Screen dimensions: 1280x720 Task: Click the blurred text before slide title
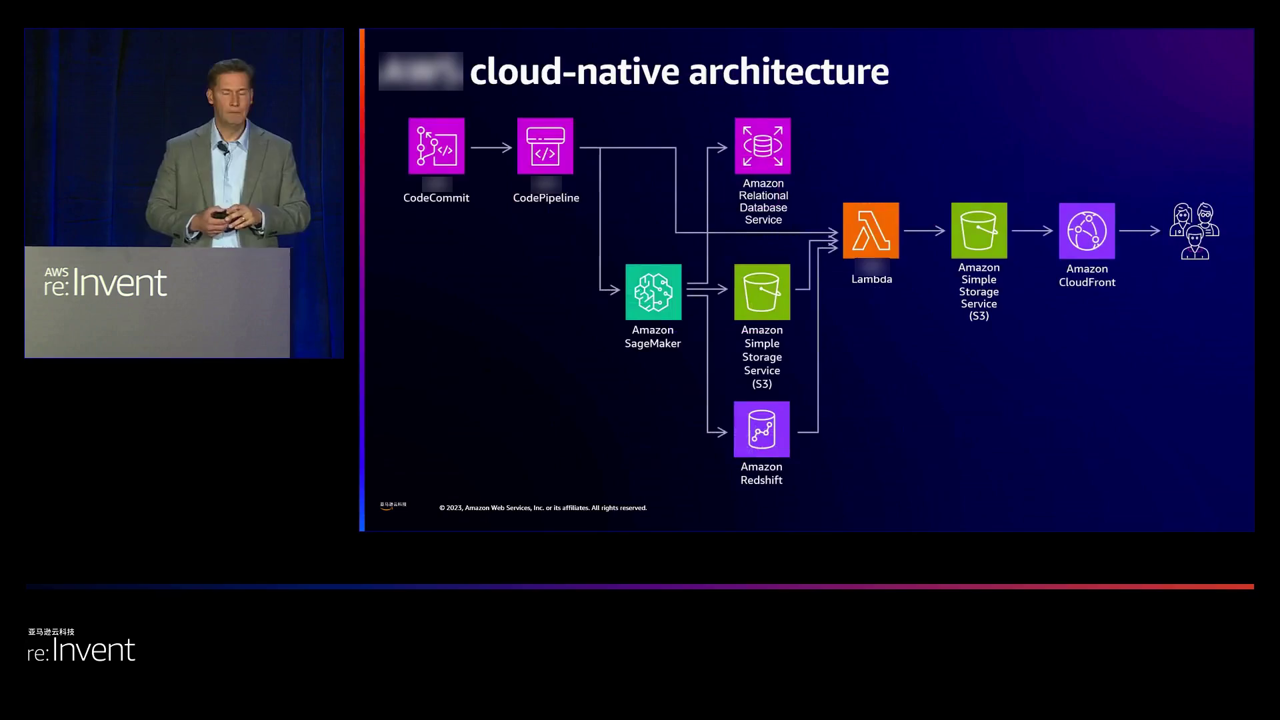click(x=421, y=71)
